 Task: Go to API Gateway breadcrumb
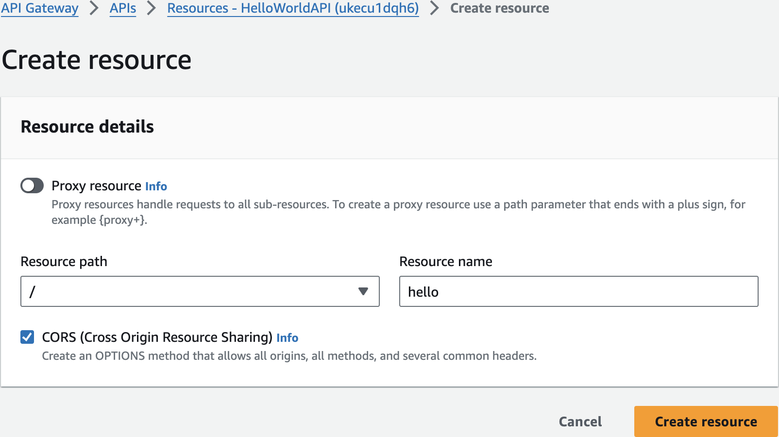pos(39,8)
